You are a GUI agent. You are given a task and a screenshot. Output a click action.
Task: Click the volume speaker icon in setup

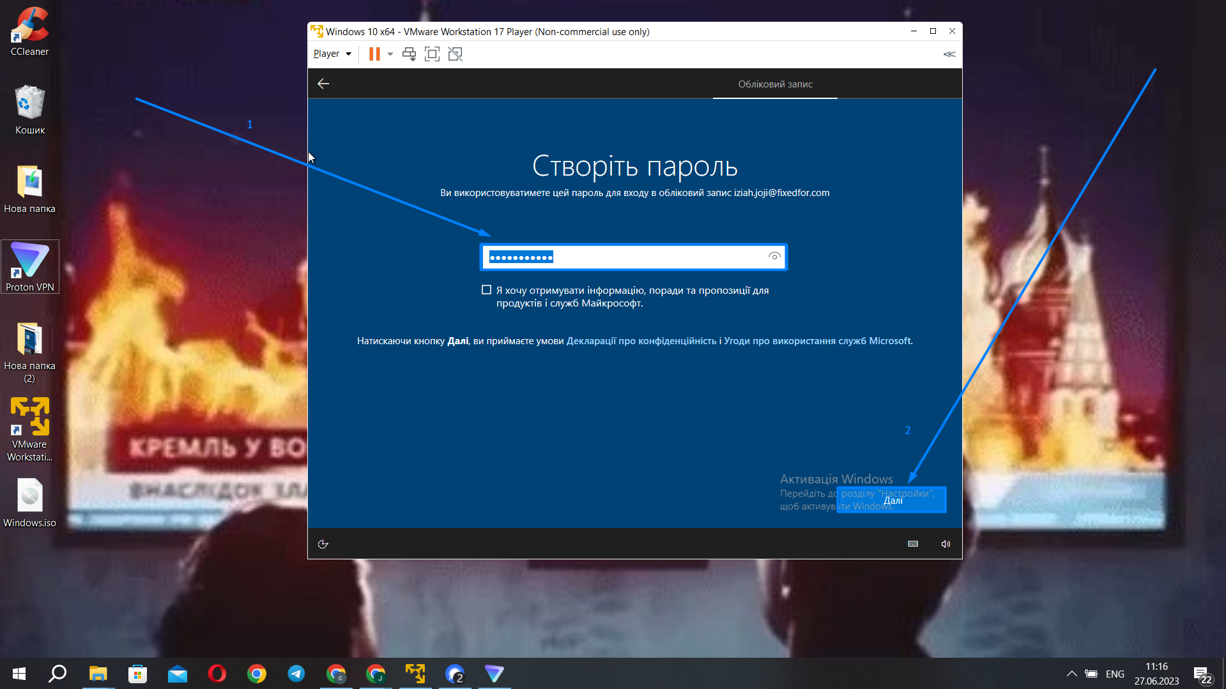(946, 544)
